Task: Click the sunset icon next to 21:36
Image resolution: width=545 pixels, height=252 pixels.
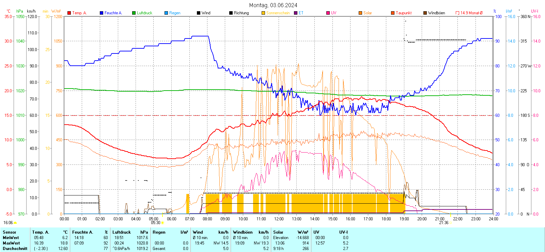Action: (x=451, y=223)
